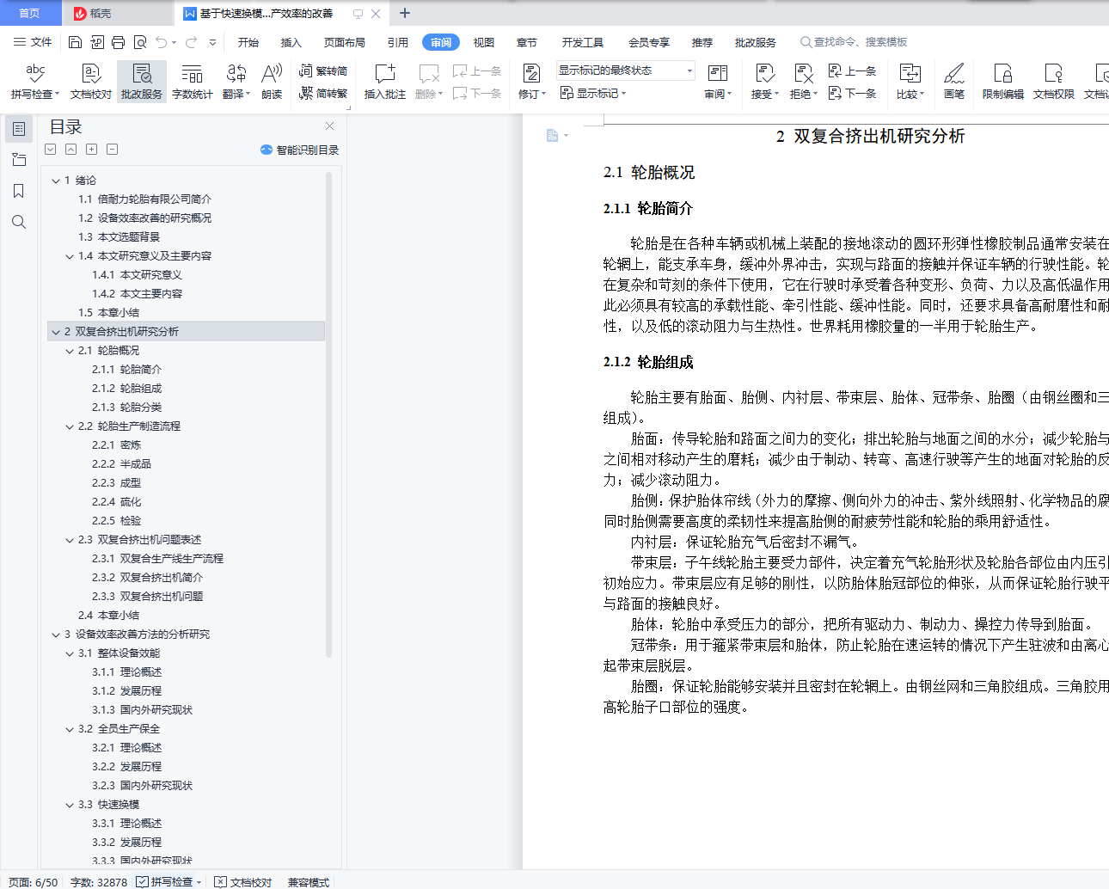Click 智能识别目录 button

point(299,150)
